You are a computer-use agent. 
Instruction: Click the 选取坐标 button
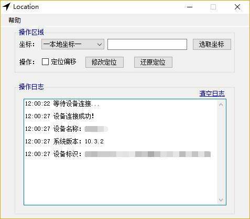(212, 45)
